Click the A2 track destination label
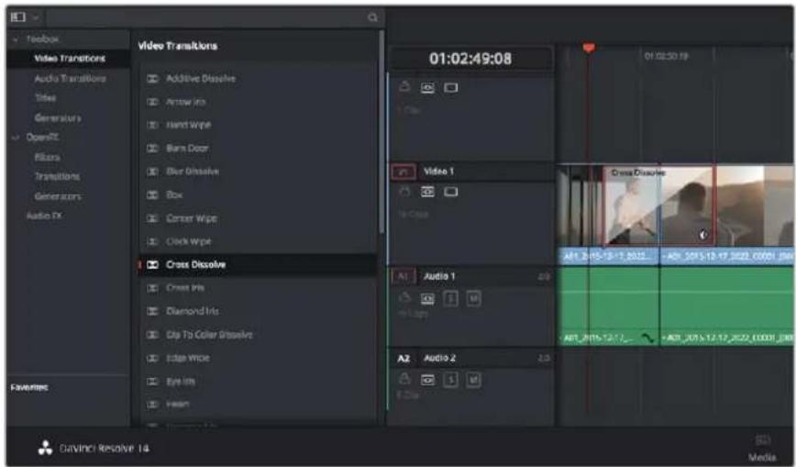 [x=404, y=359]
